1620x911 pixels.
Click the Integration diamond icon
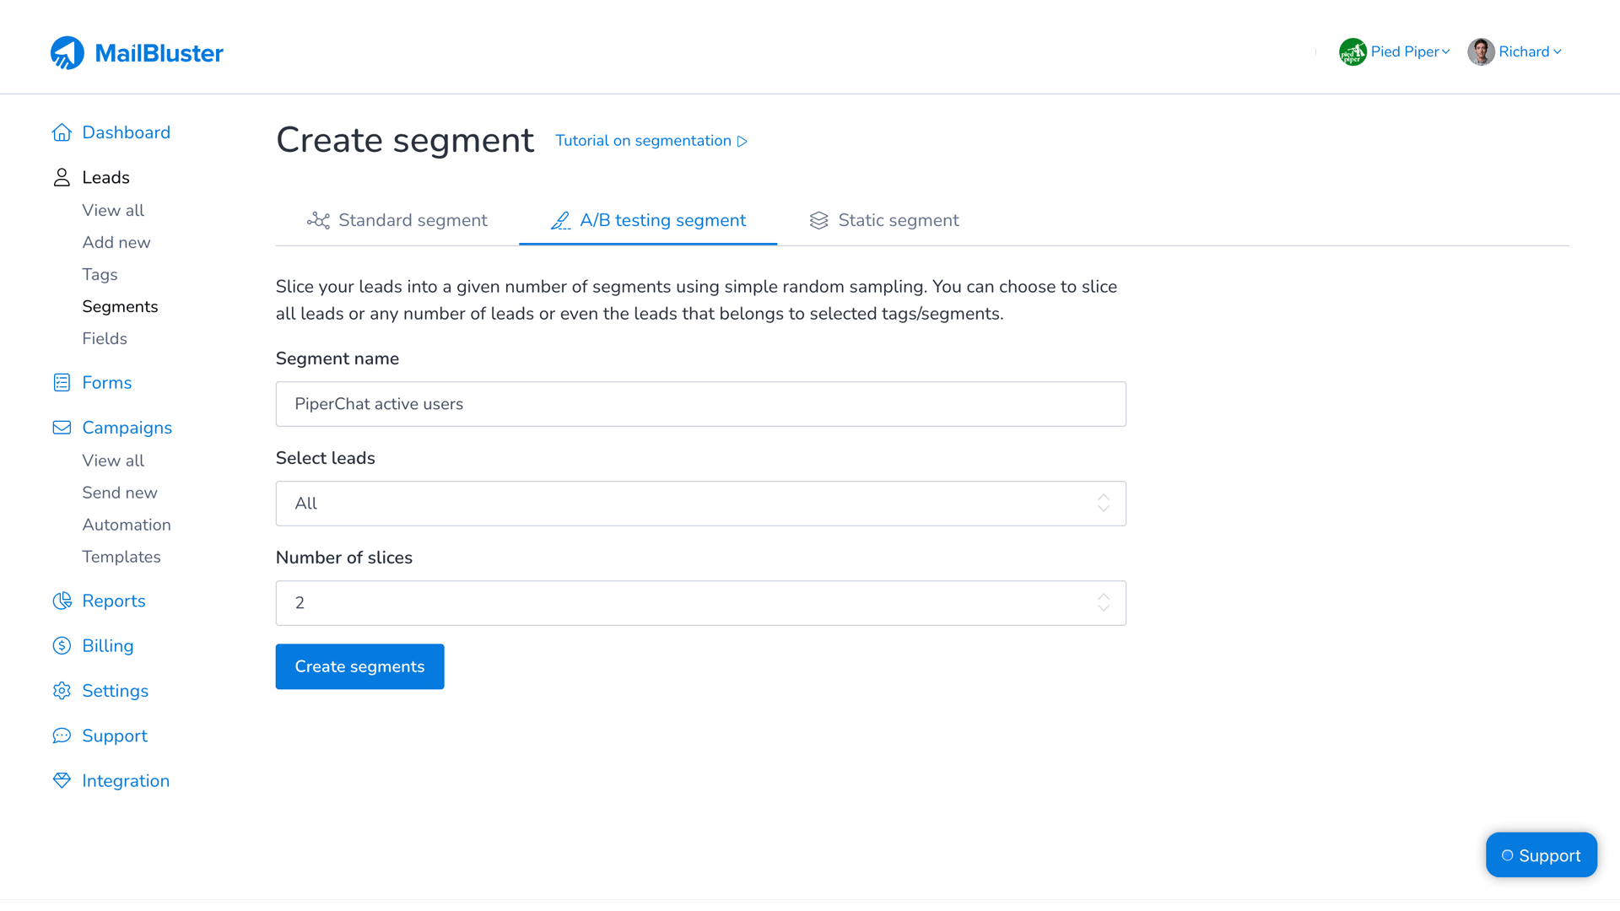pos(62,781)
